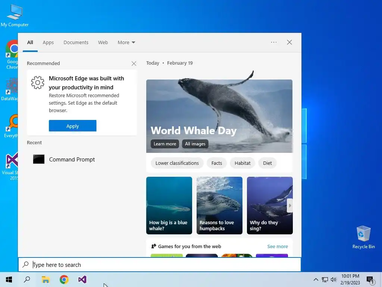Close the search panel

tap(289, 42)
